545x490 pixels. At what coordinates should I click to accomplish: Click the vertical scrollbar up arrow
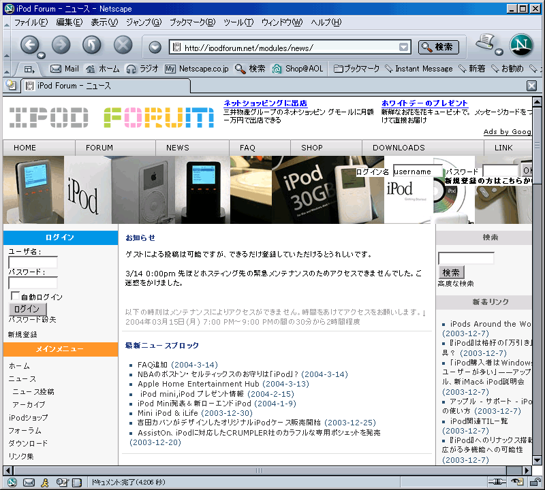point(537,102)
